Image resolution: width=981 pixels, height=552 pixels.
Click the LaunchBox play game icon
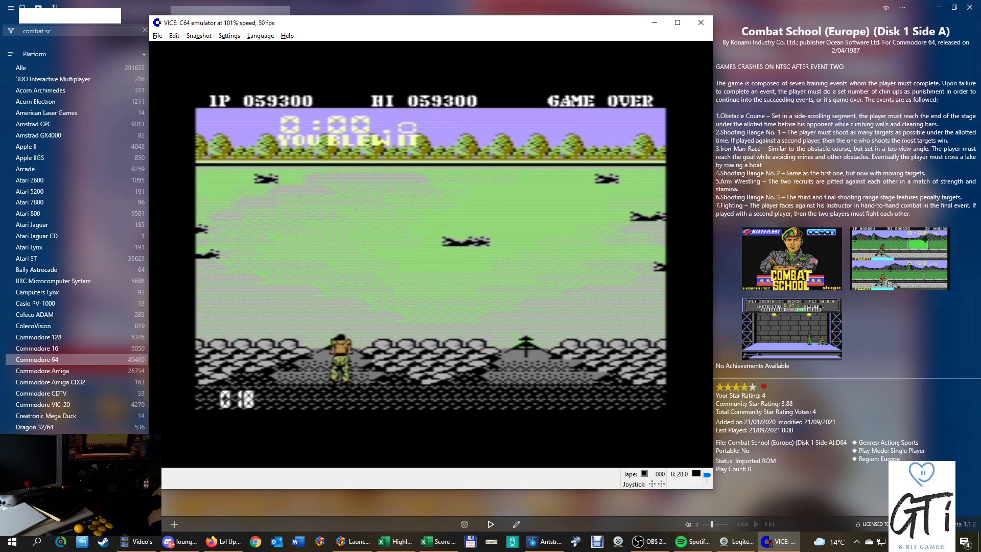(x=491, y=524)
